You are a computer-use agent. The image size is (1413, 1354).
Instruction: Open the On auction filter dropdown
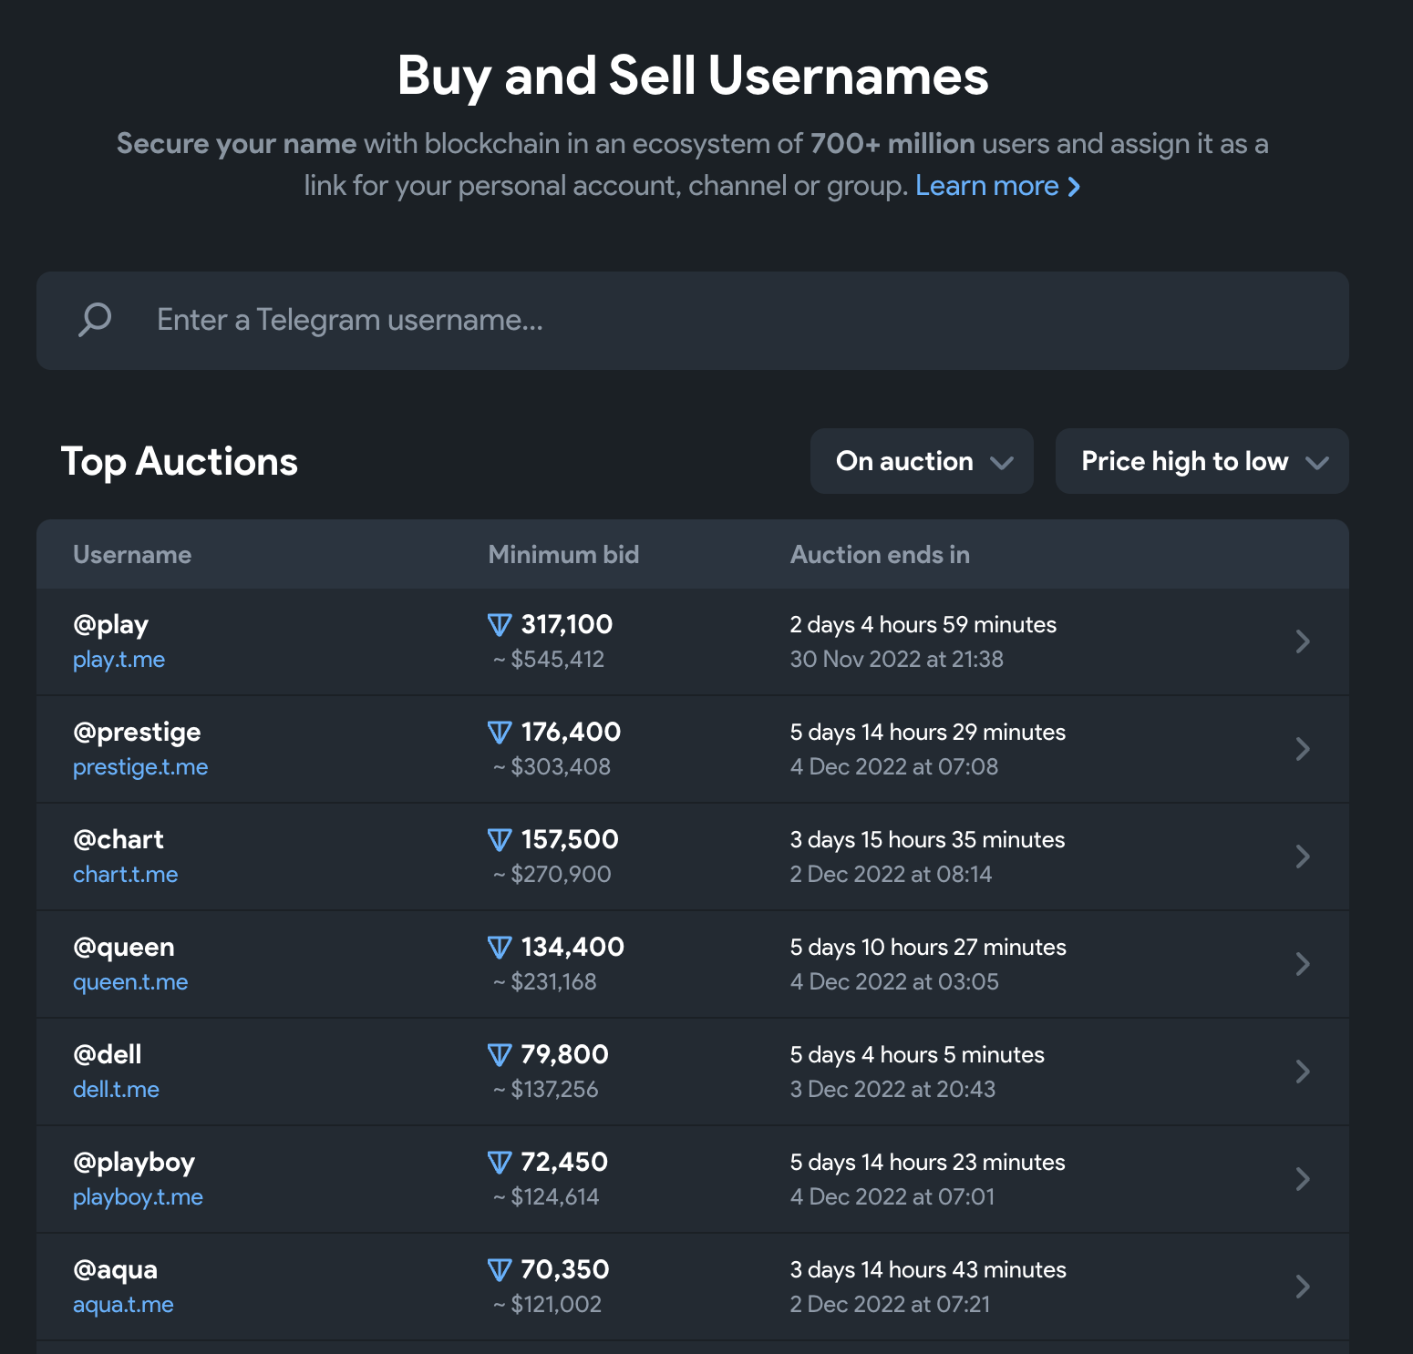point(922,461)
